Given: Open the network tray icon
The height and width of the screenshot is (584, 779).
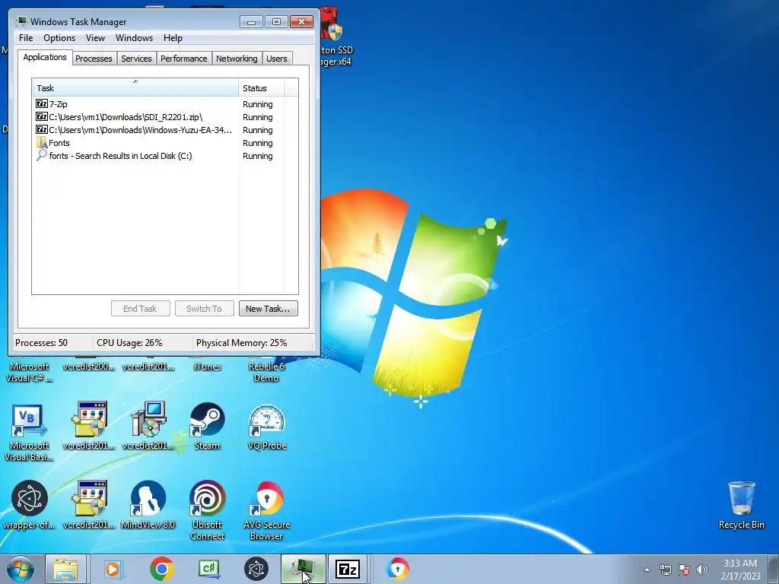Looking at the screenshot, I should pyautogui.click(x=665, y=570).
